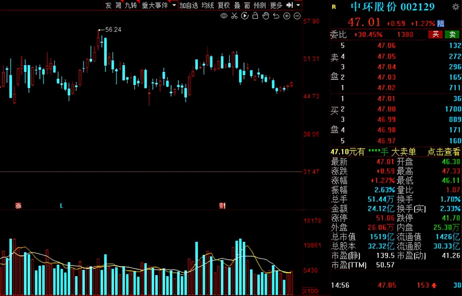Select the eye icon on the chart toolbar

point(224,16)
